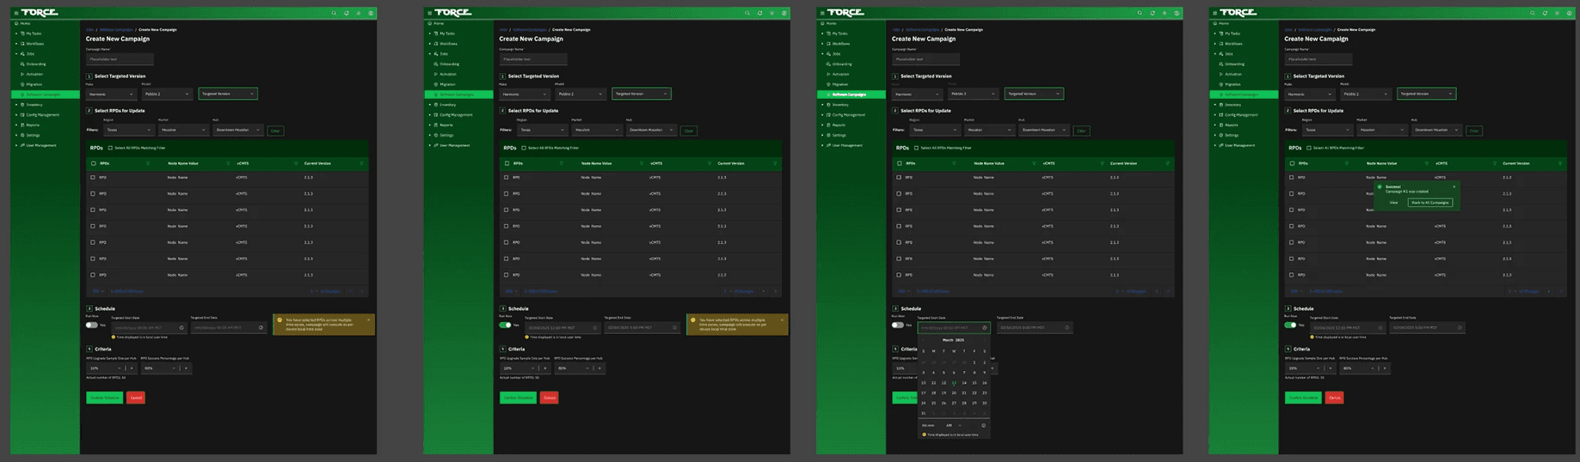1580x462 pixels.
Task: Click the Targeted Start Date field in calendar screen
Action: pyautogui.click(x=954, y=327)
